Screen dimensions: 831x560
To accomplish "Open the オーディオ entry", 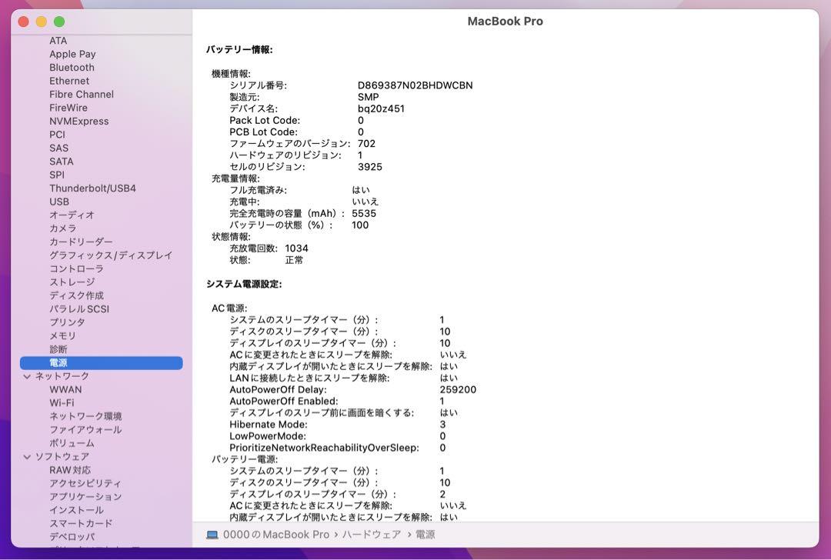I will coord(72,215).
